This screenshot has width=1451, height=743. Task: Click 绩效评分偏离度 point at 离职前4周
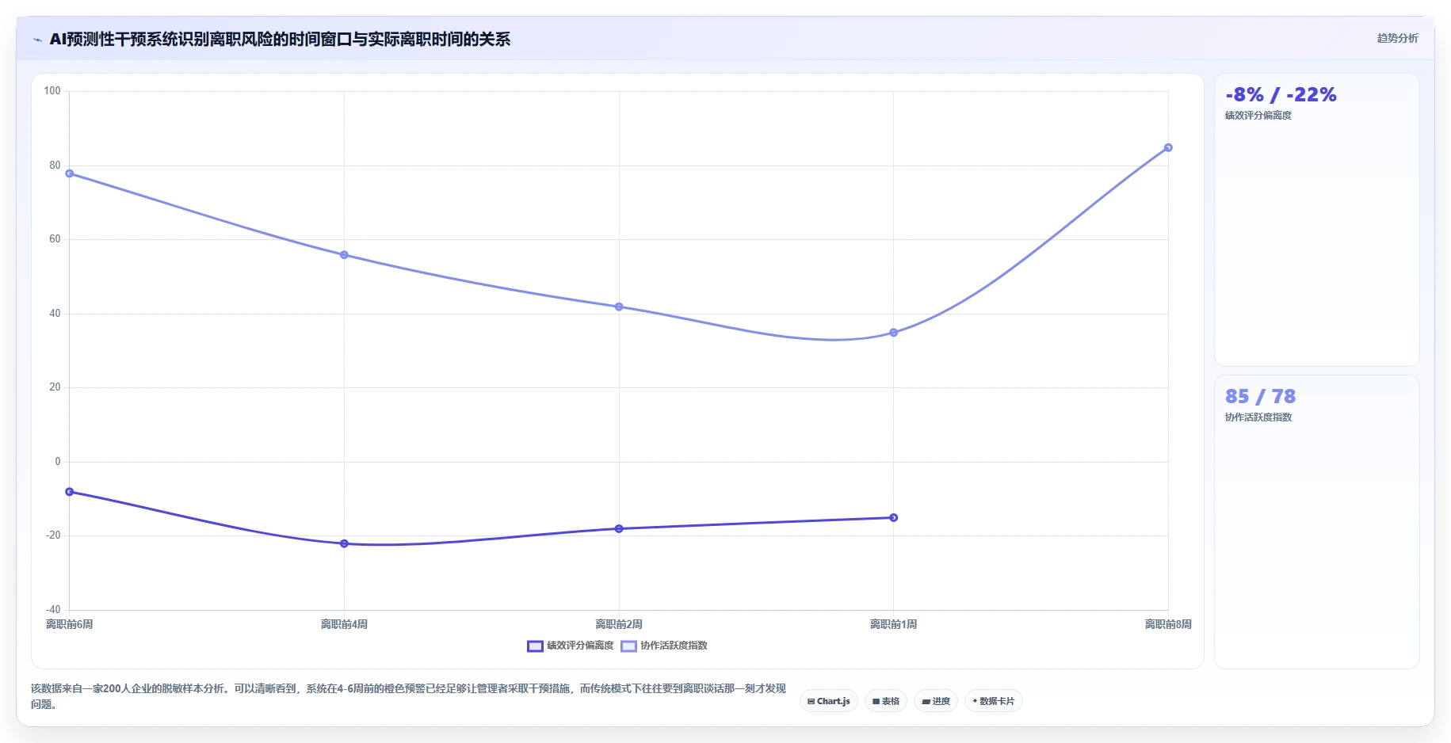pos(344,543)
